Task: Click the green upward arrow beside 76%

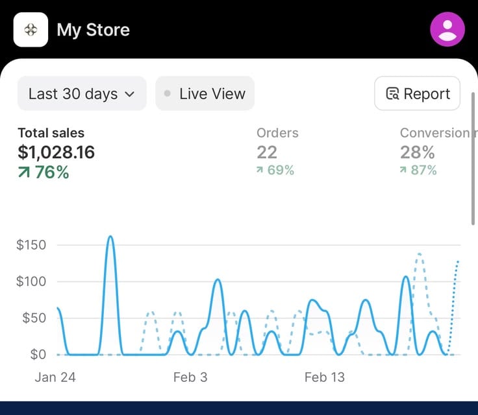Action: (24, 172)
